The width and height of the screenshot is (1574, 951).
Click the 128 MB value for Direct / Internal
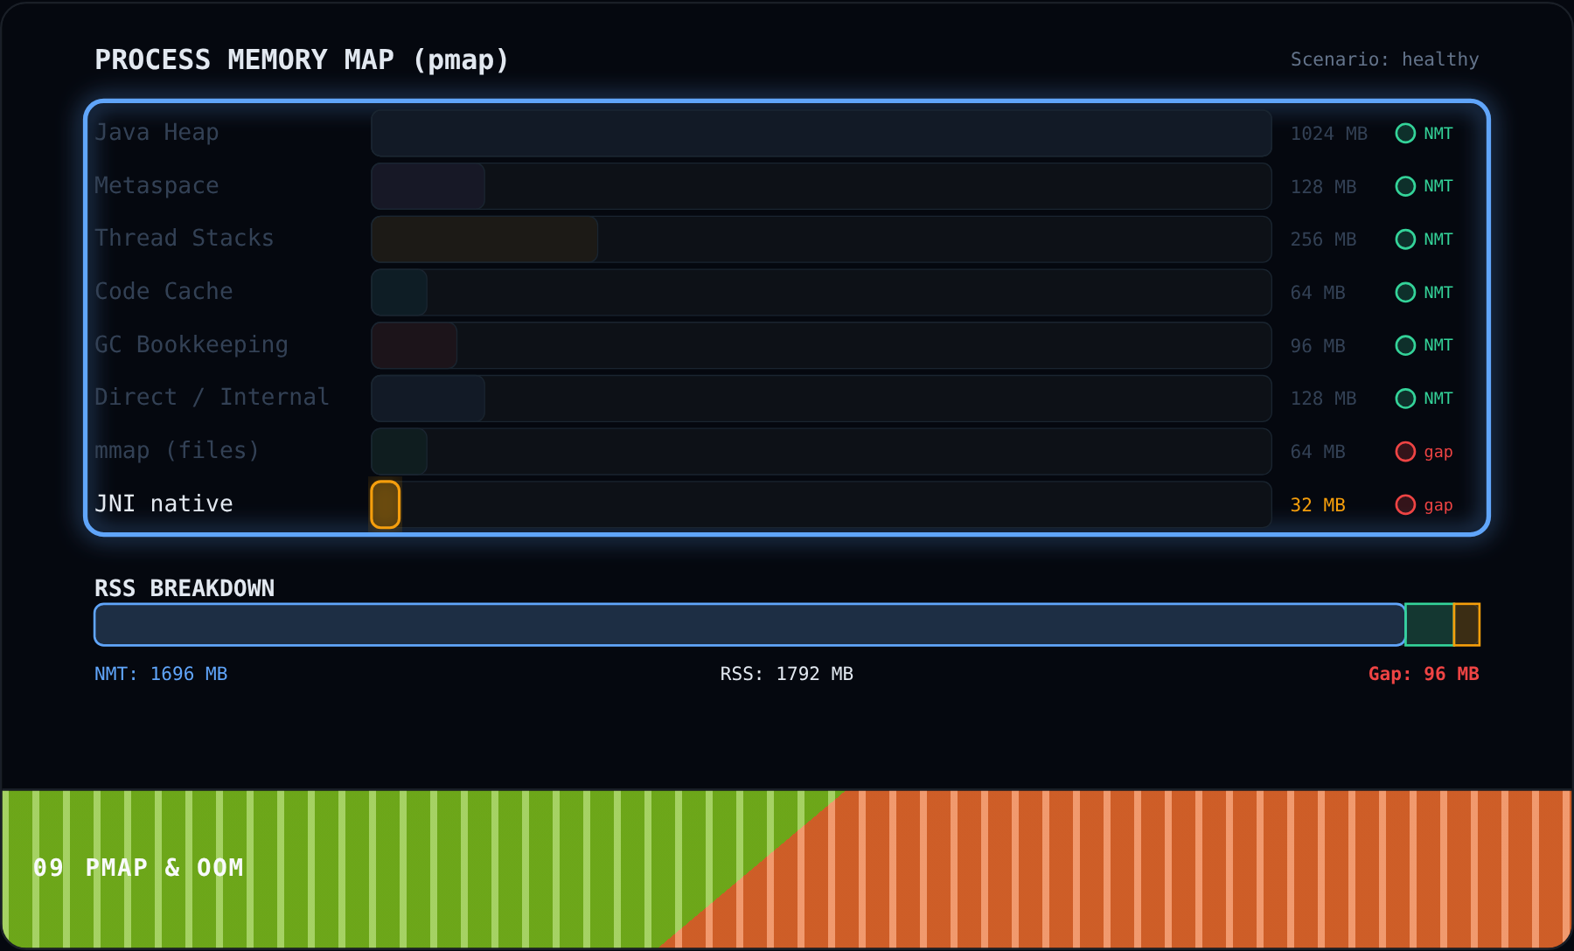(x=1323, y=399)
